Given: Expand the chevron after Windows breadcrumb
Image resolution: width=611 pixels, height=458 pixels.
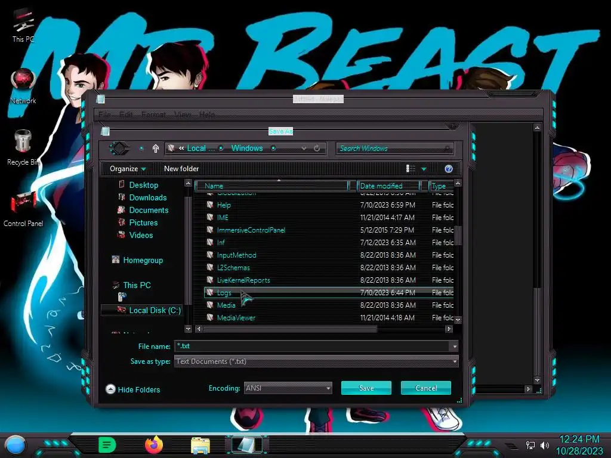Looking at the screenshot, I should (x=273, y=148).
